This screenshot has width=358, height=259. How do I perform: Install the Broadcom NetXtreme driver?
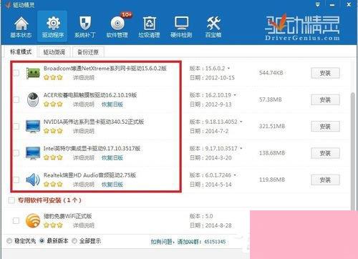(x=325, y=73)
